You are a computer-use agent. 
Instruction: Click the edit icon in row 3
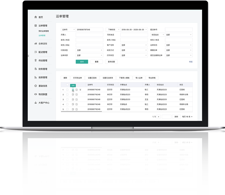coord(77,99)
